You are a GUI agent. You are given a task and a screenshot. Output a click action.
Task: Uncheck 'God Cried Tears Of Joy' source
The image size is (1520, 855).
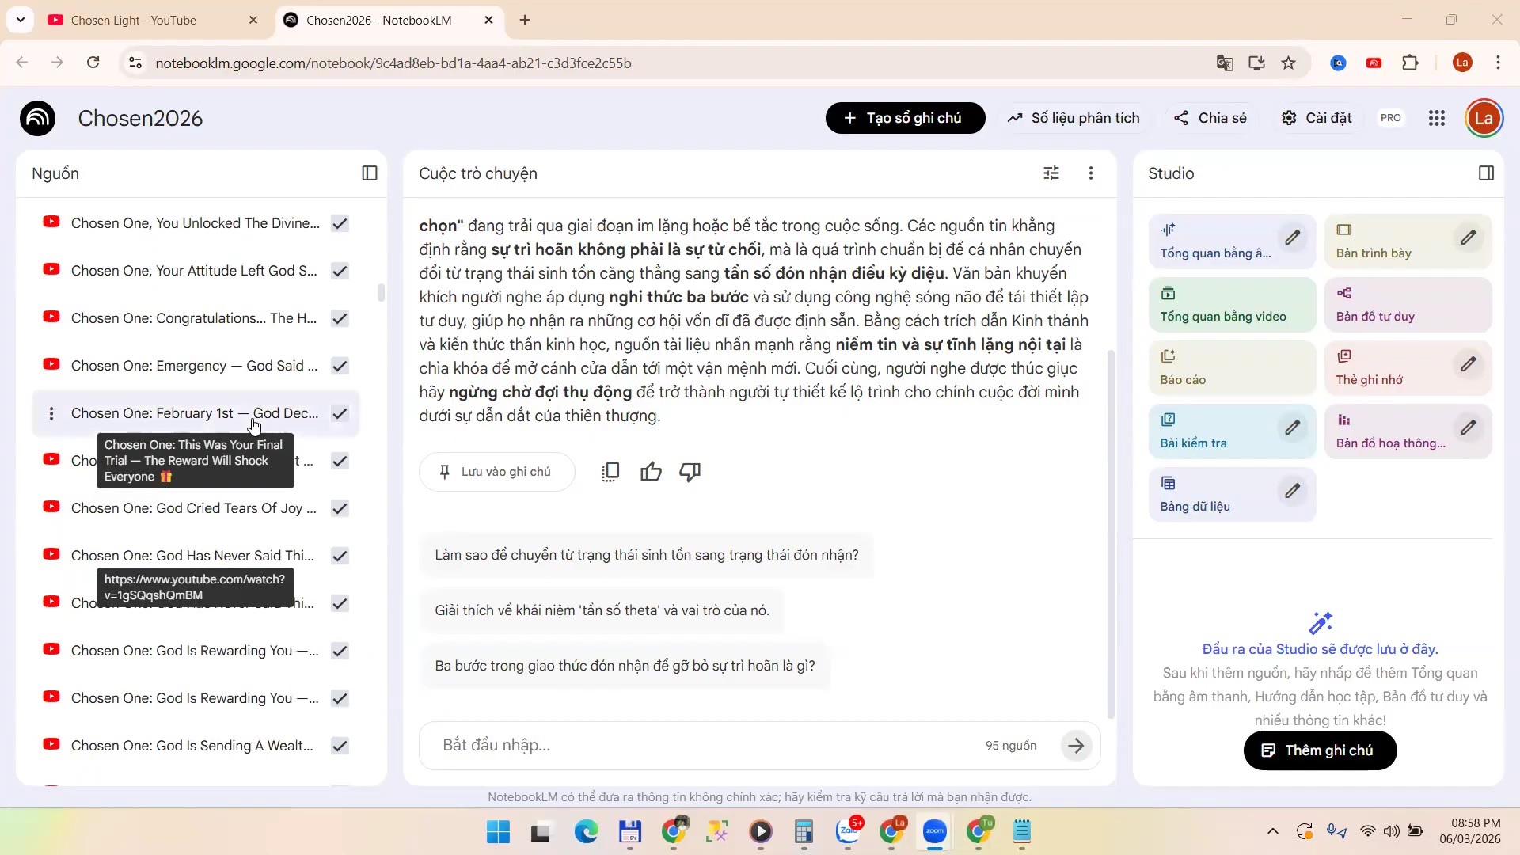pyautogui.click(x=340, y=508)
